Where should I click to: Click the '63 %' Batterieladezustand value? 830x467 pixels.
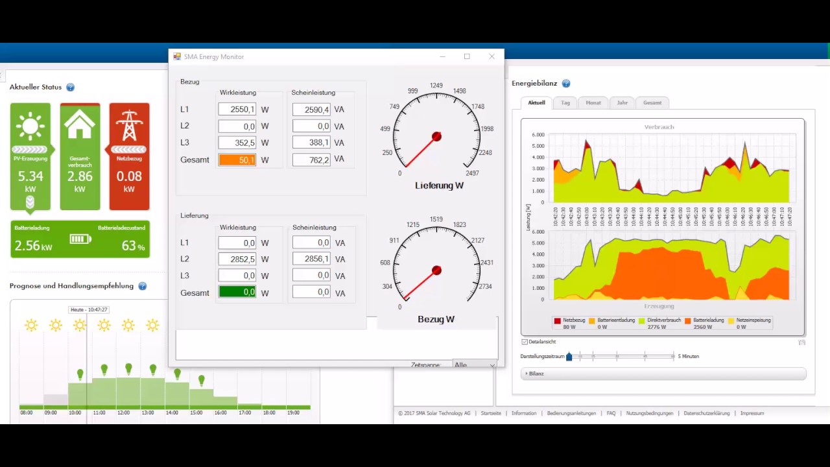(133, 246)
